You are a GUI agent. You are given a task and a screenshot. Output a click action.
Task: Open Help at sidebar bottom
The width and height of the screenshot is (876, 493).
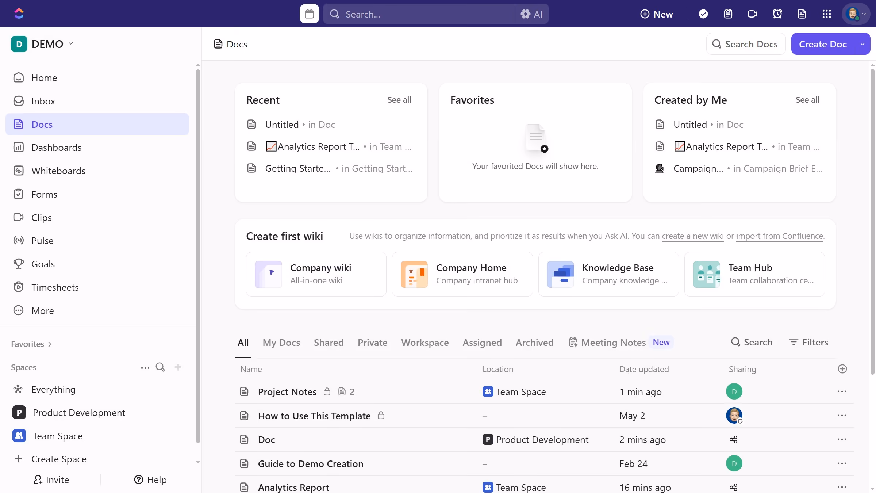pos(150,479)
